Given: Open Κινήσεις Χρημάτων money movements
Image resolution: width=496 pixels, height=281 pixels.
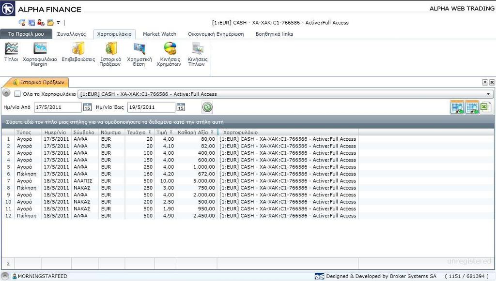Looking at the screenshot, I should (170, 54).
